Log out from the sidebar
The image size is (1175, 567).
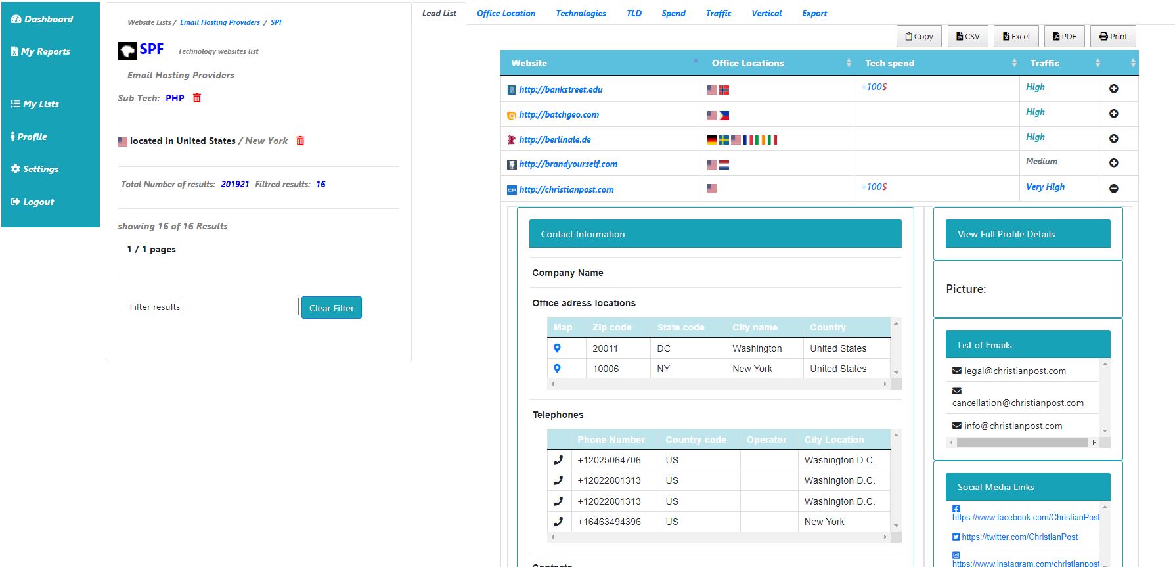tap(32, 202)
